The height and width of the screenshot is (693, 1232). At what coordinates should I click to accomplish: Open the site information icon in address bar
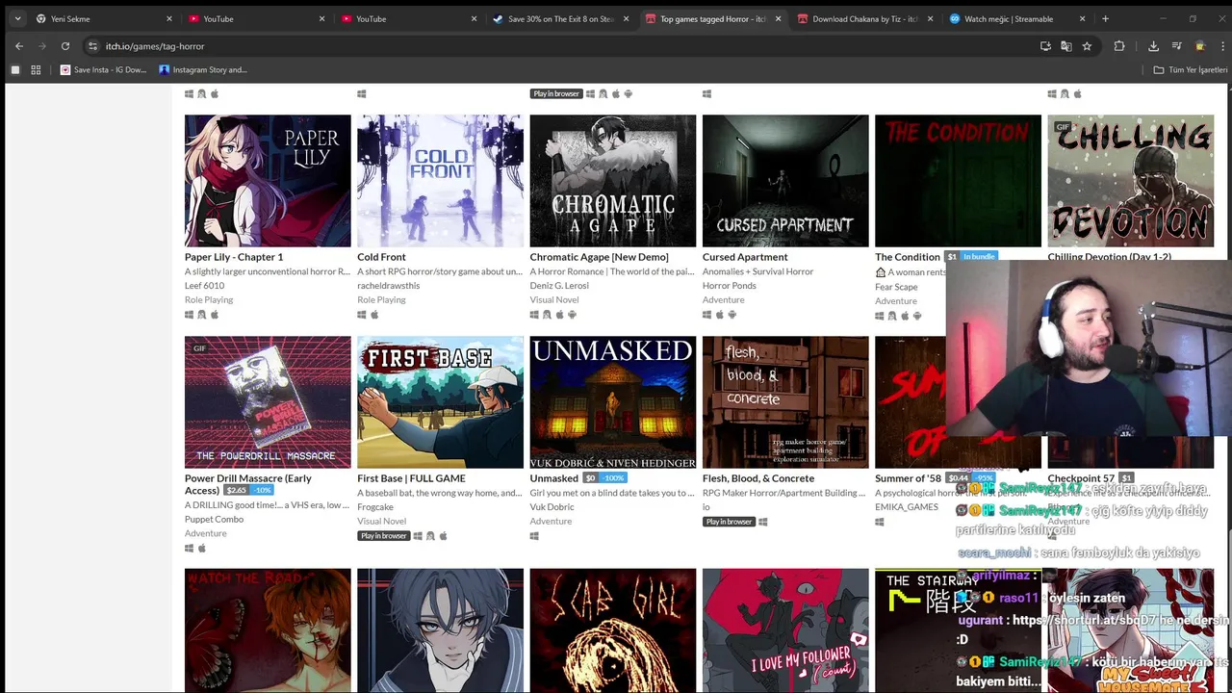[x=92, y=46]
